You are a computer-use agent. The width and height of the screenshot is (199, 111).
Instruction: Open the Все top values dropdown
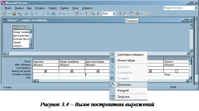tap(114, 14)
